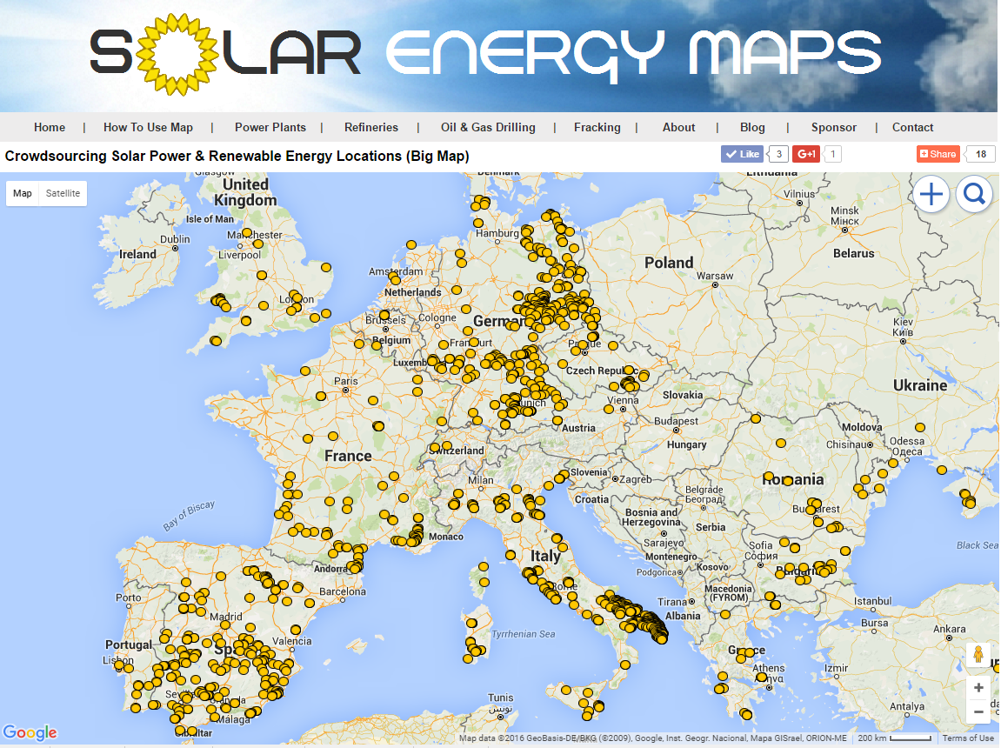Open the map search magnifier icon
The width and height of the screenshot is (1001, 748).
click(973, 193)
